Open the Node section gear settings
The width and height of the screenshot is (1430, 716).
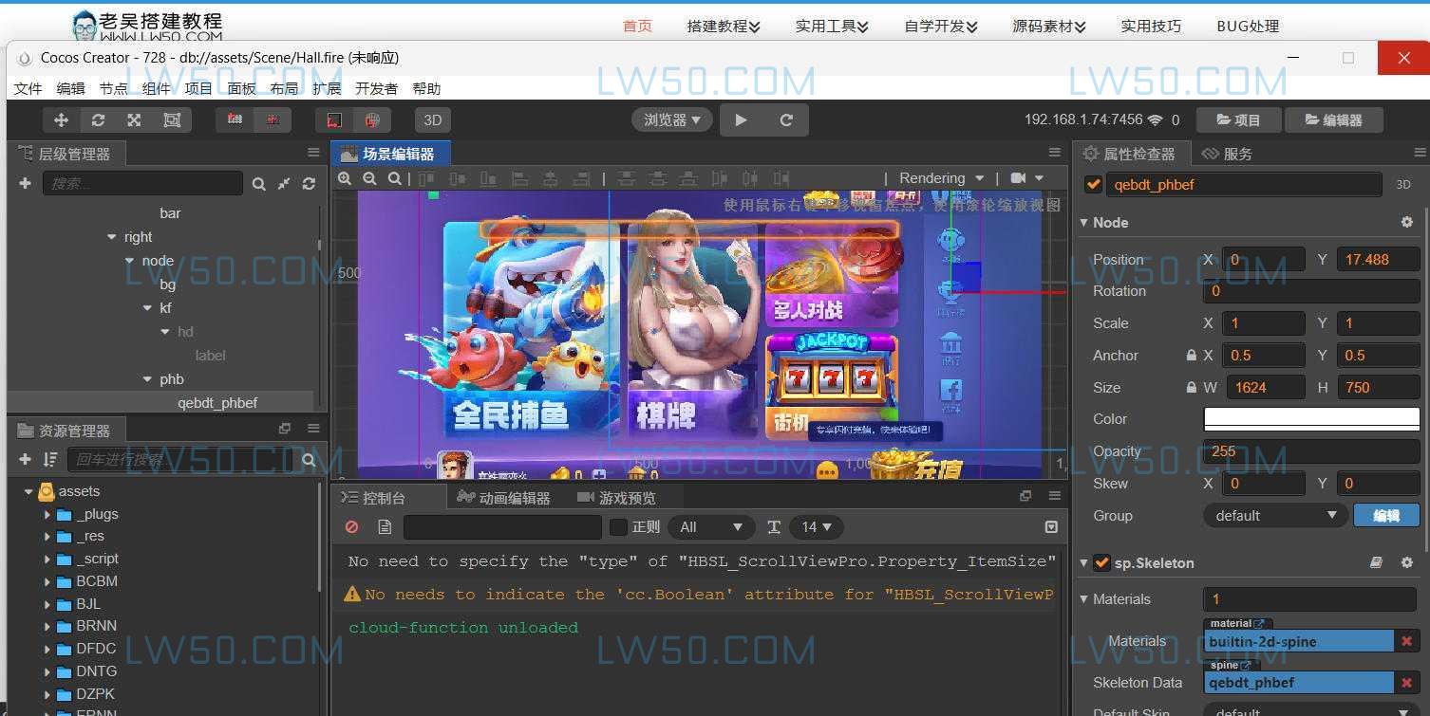point(1407,222)
